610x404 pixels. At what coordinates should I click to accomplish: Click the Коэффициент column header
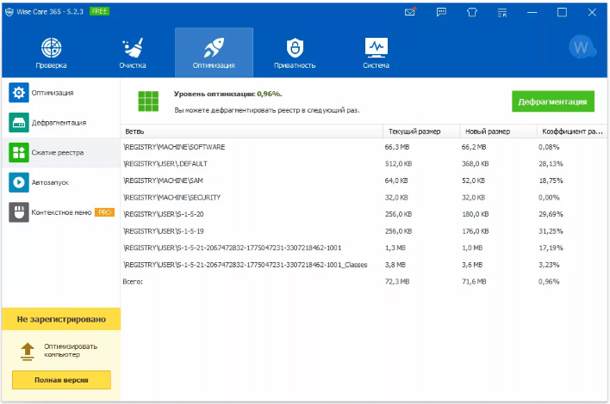coord(572,132)
